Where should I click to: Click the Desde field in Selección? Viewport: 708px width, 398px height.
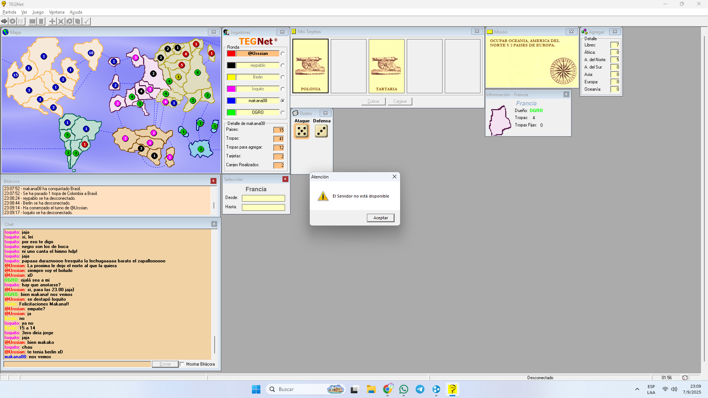pos(263,198)
